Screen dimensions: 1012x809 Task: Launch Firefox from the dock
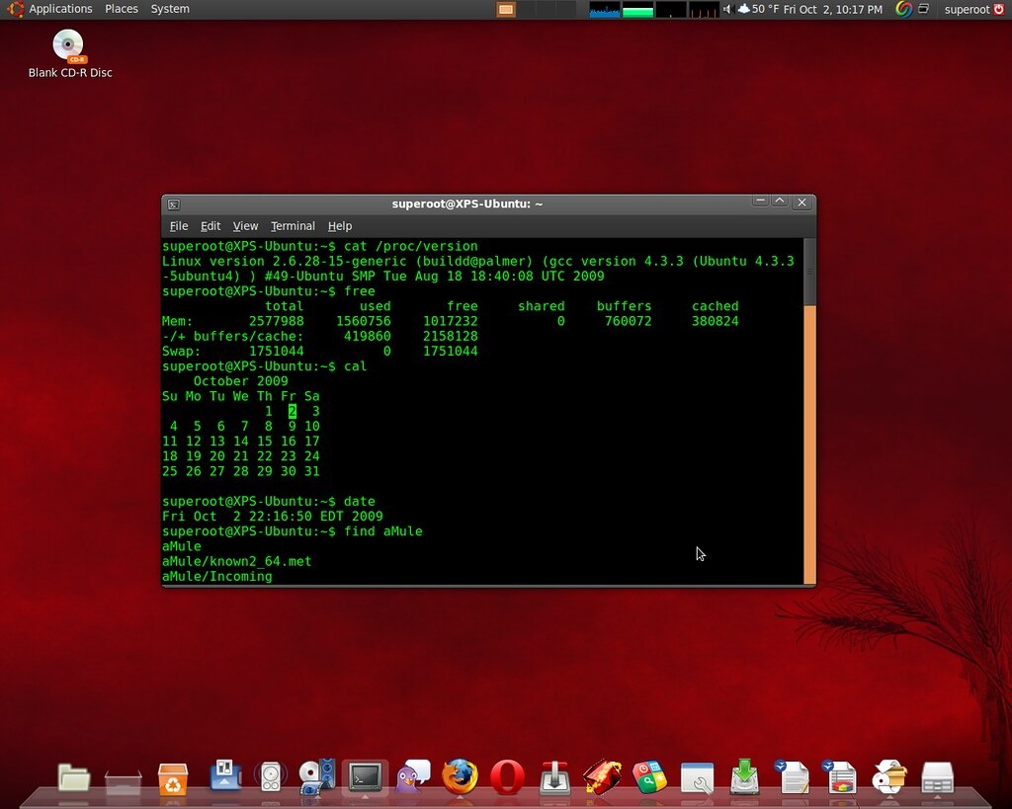pos(461,776)
